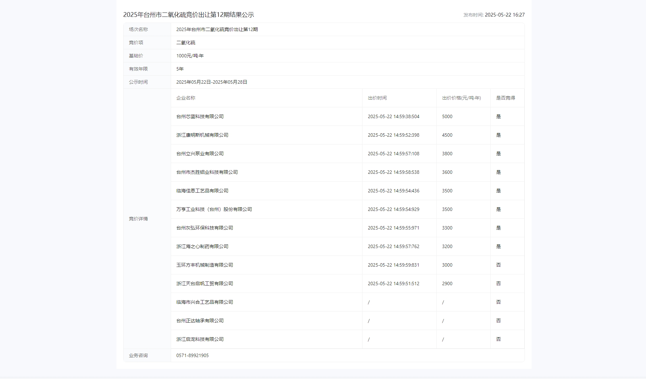Screen dimensions: 646x379
Task: Click the bid price 5000 cell
Action: pyautogui.click(x=447, y=116)
